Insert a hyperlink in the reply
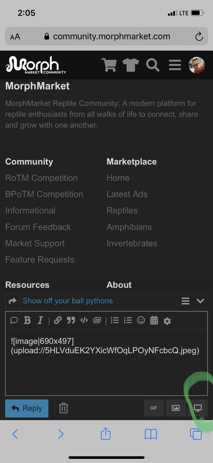The image size is (213, 463). point(58,320)
